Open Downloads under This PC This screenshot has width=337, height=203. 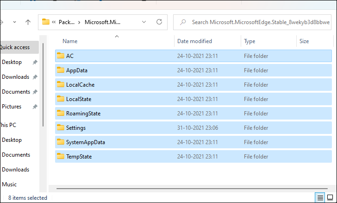click(x=15, y=170)
